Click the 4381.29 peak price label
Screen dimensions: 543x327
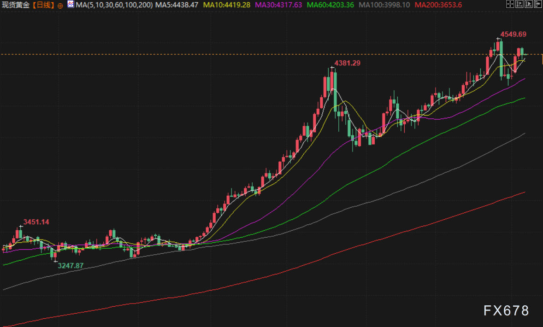point(347,63)
